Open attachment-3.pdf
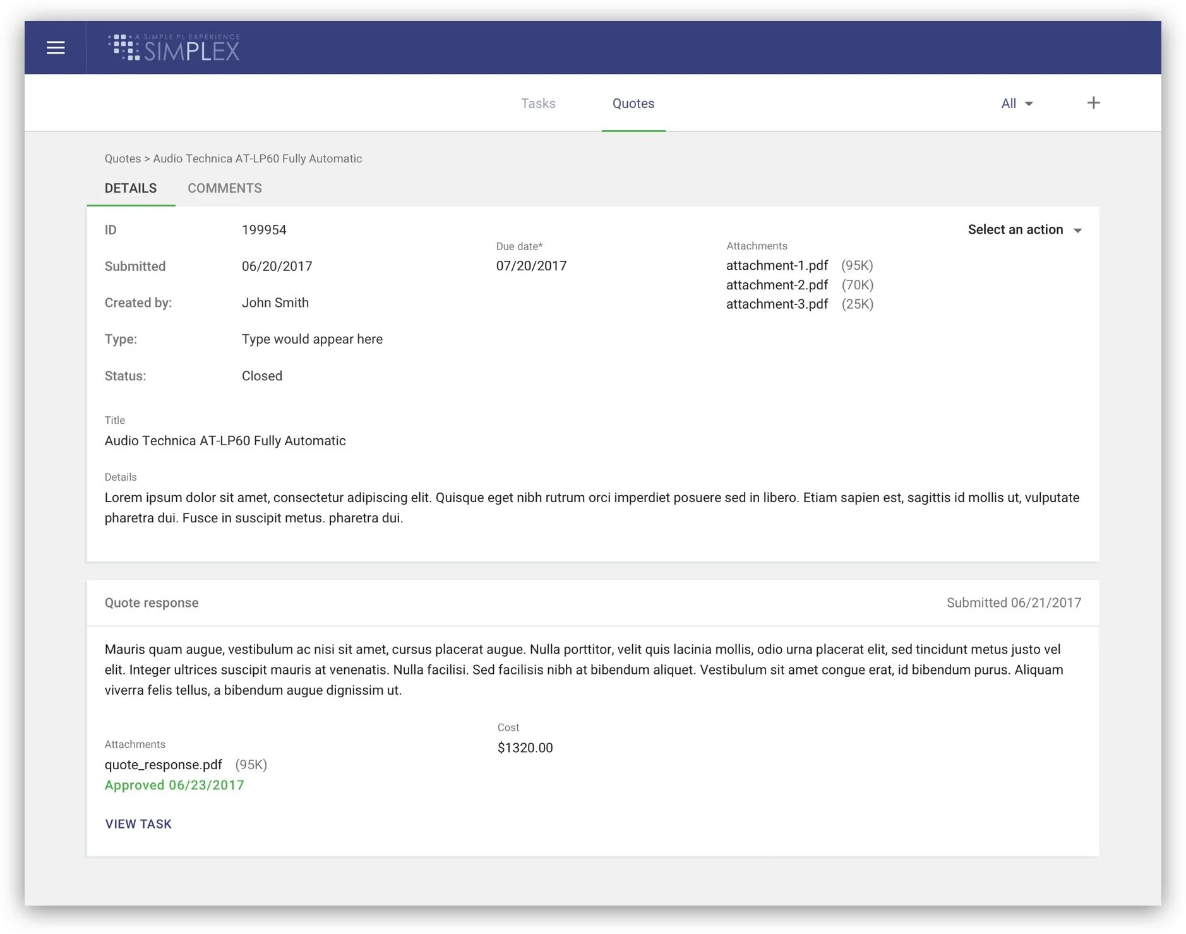 click(x=777, y=304)
